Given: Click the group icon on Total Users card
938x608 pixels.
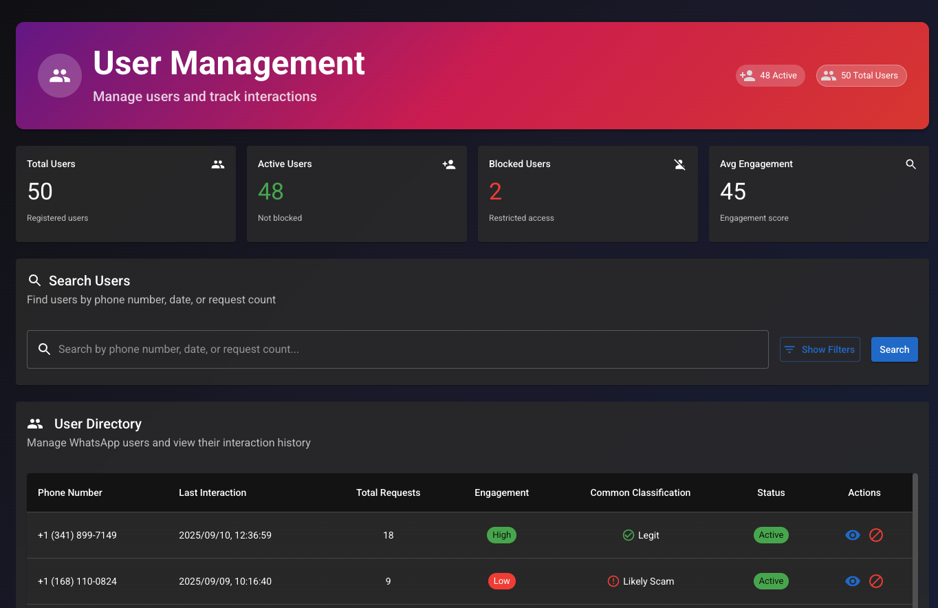Looking at the screenshot, I should click(x=218, y=164).
